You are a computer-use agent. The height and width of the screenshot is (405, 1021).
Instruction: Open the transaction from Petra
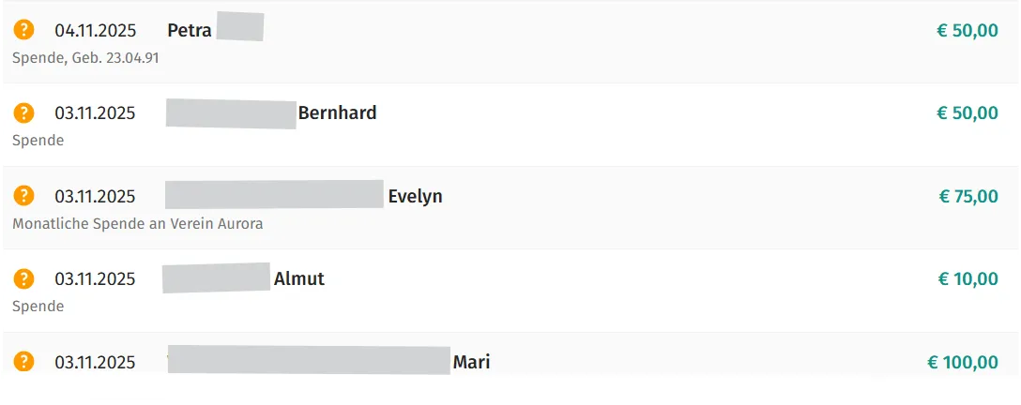[x=190, y=30]
